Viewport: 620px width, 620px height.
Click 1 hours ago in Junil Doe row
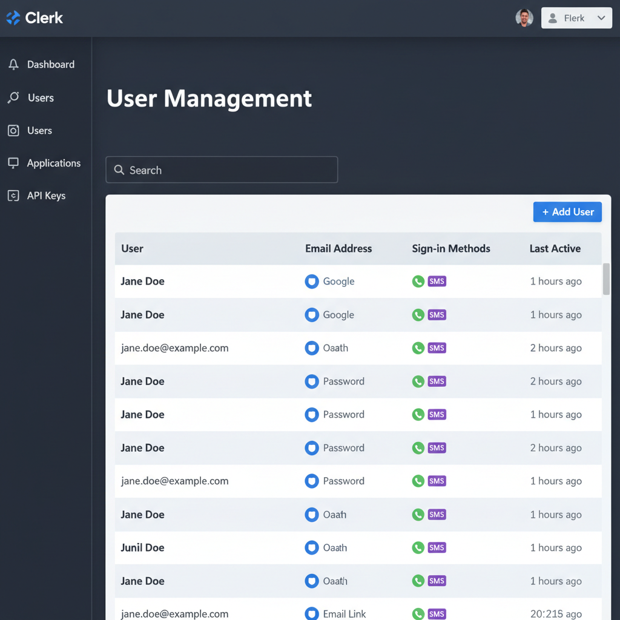click(556, 547)
